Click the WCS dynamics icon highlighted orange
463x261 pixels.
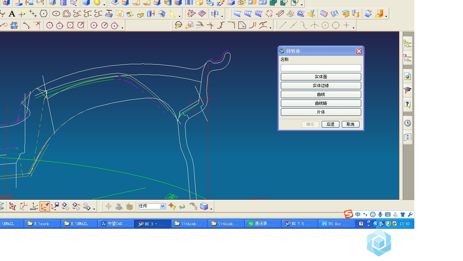click(x=45, y=206)
